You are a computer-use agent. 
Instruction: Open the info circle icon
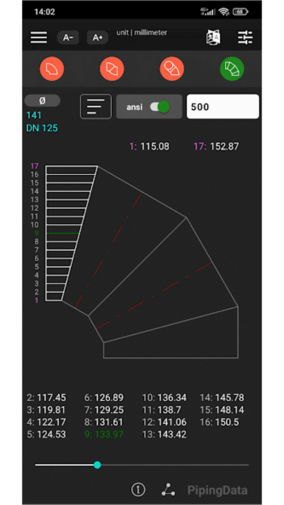click(x=138, y=490)
